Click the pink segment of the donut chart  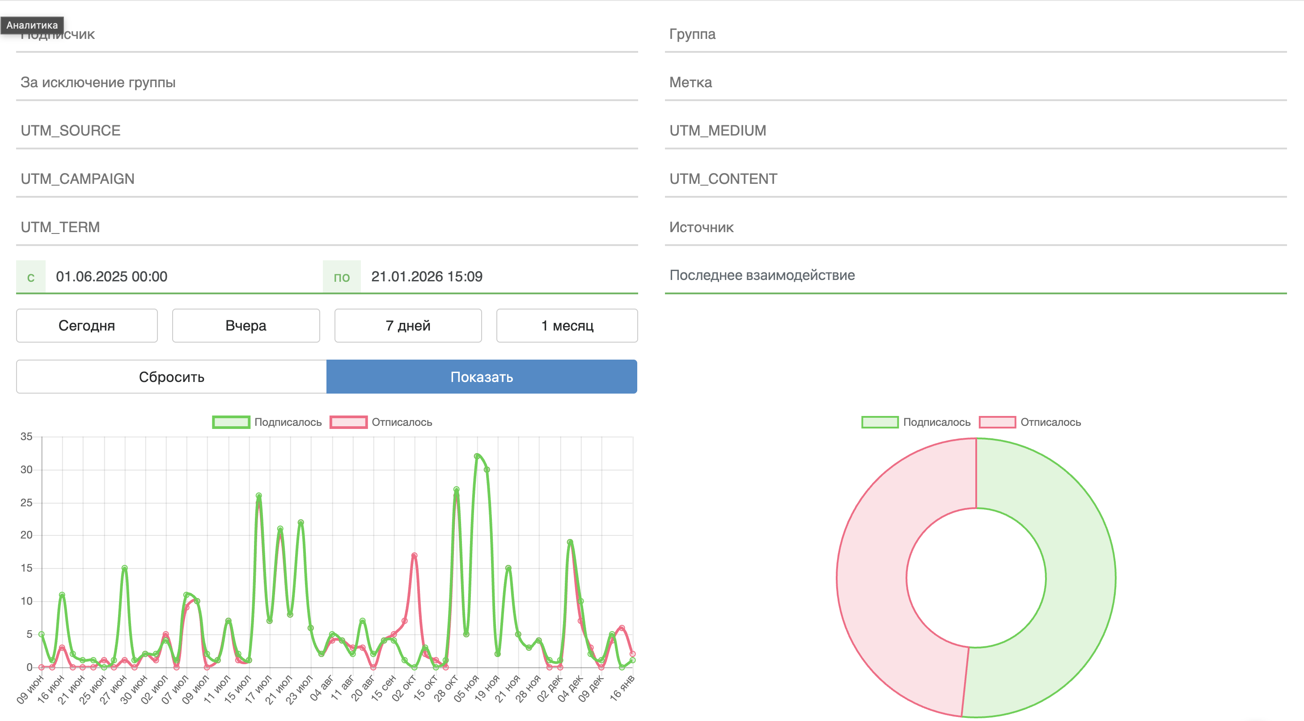click(x=872, y=577)
